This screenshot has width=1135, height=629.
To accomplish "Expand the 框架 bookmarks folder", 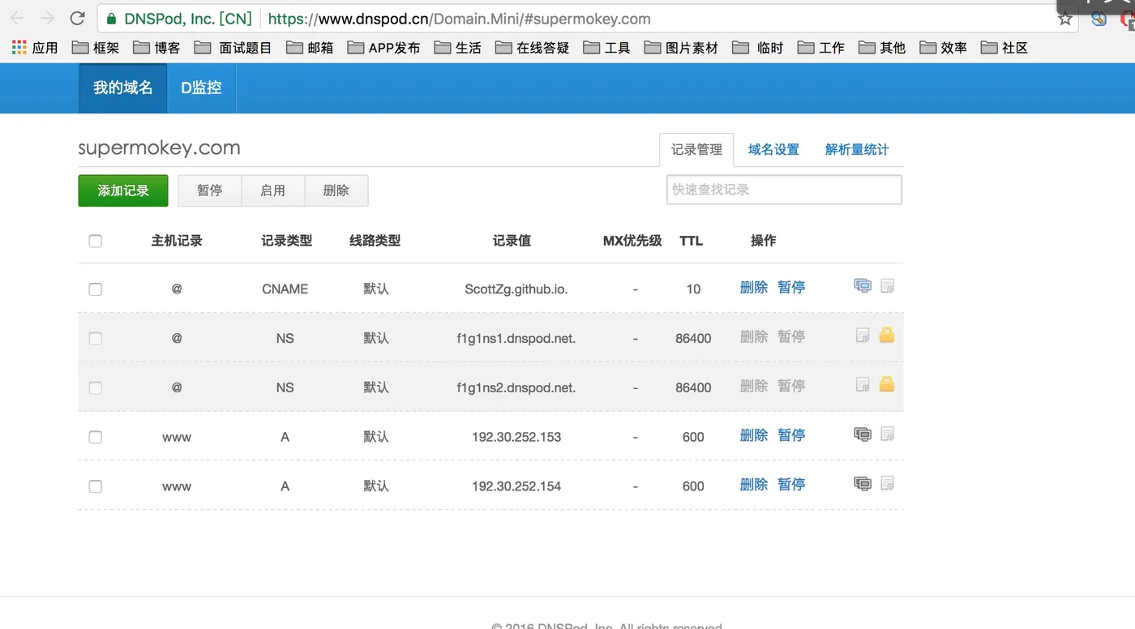I will pyautogui.click(x=96, y=48).
